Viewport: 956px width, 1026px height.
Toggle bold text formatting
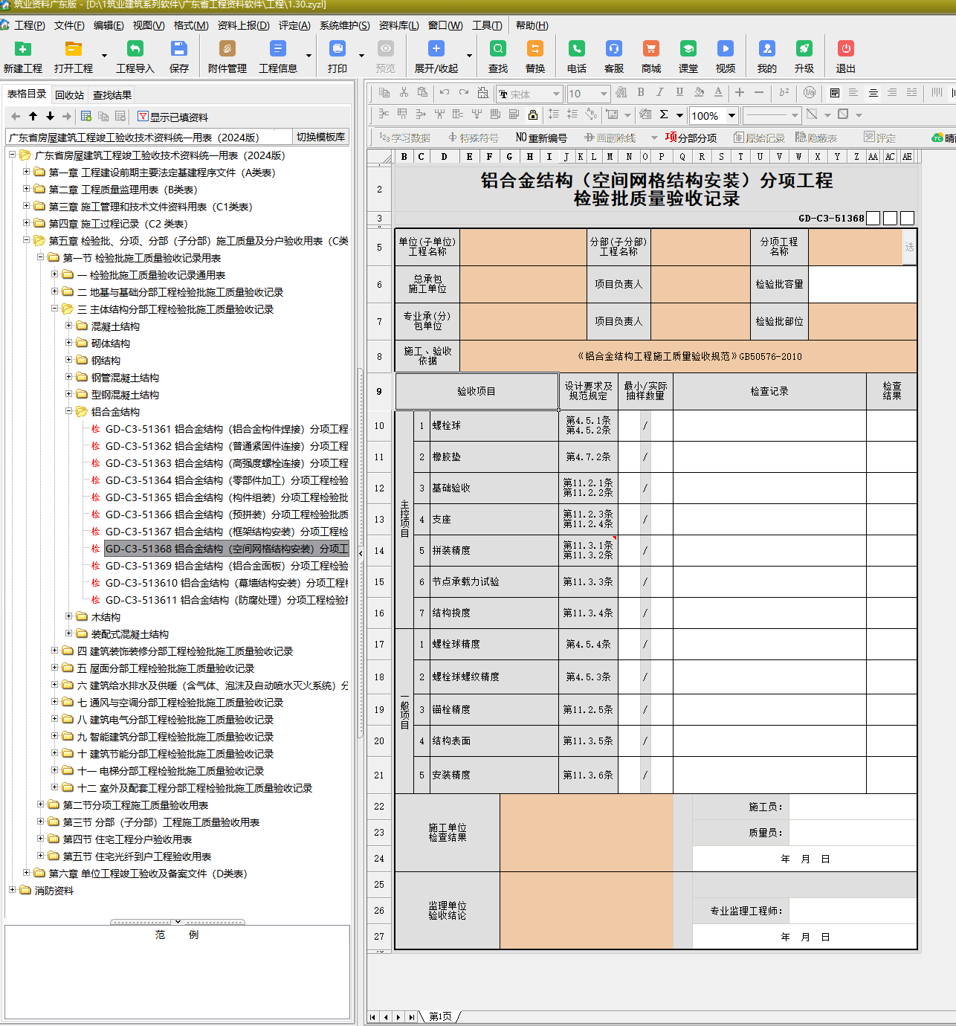[641, 92]
